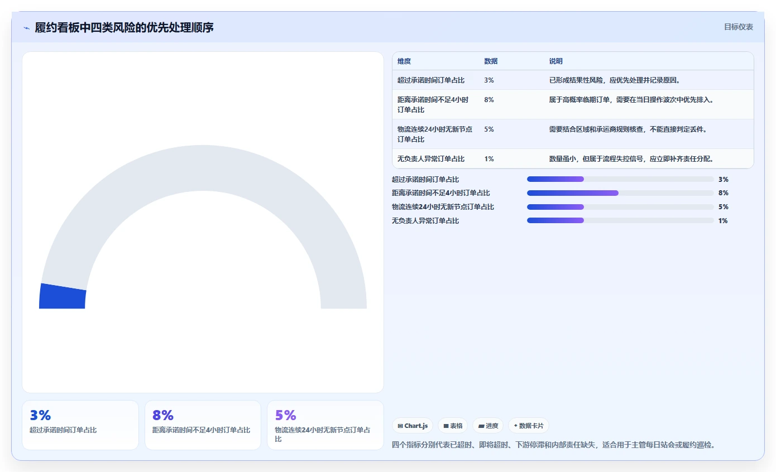Click the 进度 tag chip

(x=488, y=426)
